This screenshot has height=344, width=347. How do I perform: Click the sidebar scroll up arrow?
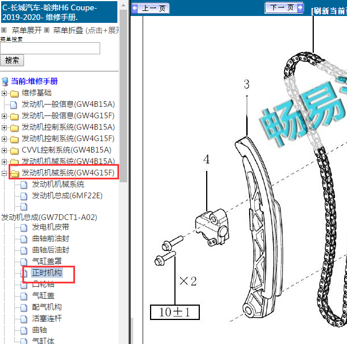[x=124, y=5]
